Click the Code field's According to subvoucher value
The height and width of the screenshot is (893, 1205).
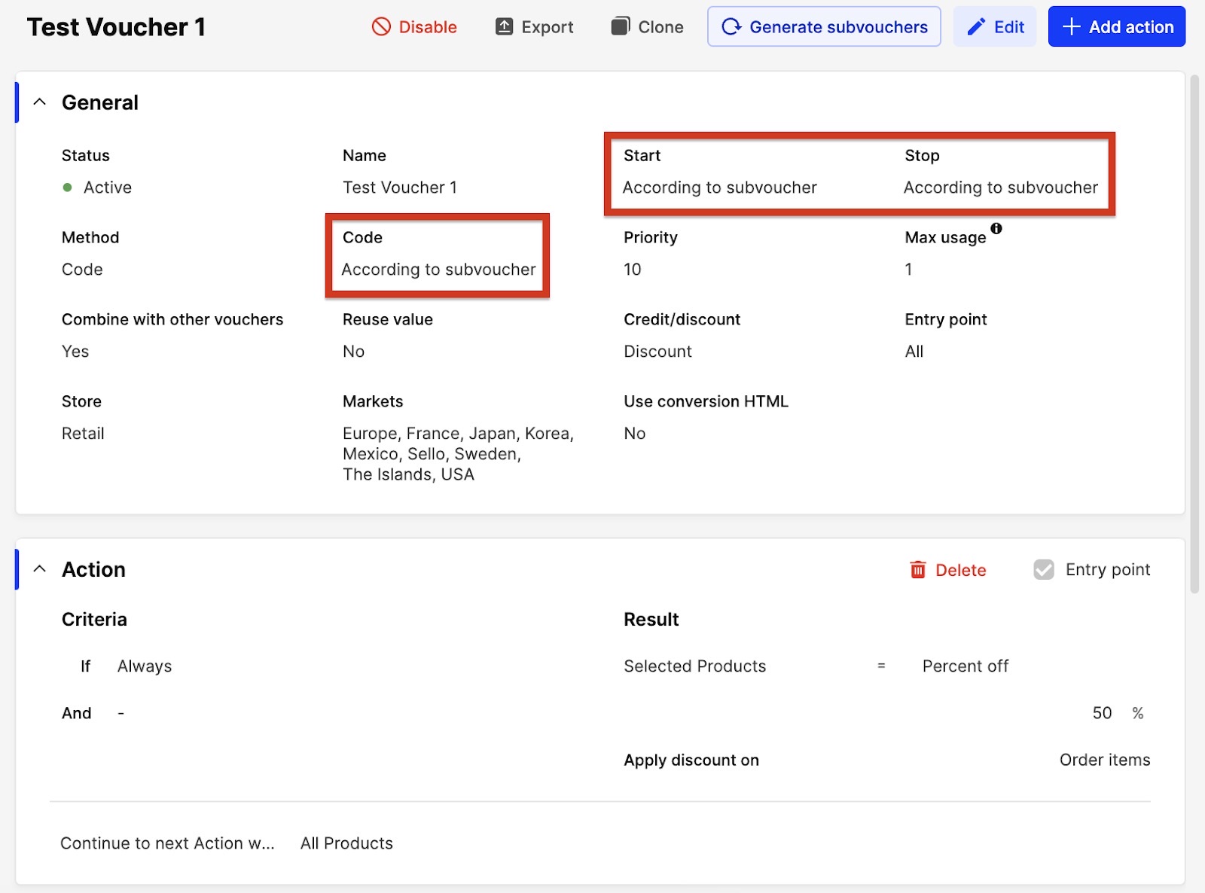[438, 270]
